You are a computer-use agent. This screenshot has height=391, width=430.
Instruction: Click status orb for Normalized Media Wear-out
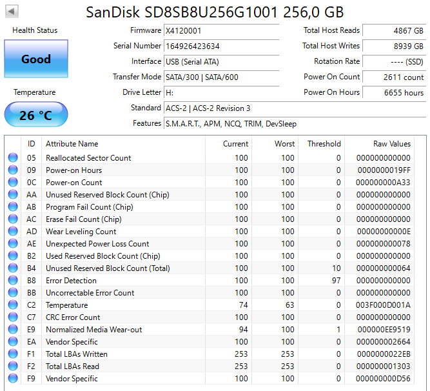13,330
